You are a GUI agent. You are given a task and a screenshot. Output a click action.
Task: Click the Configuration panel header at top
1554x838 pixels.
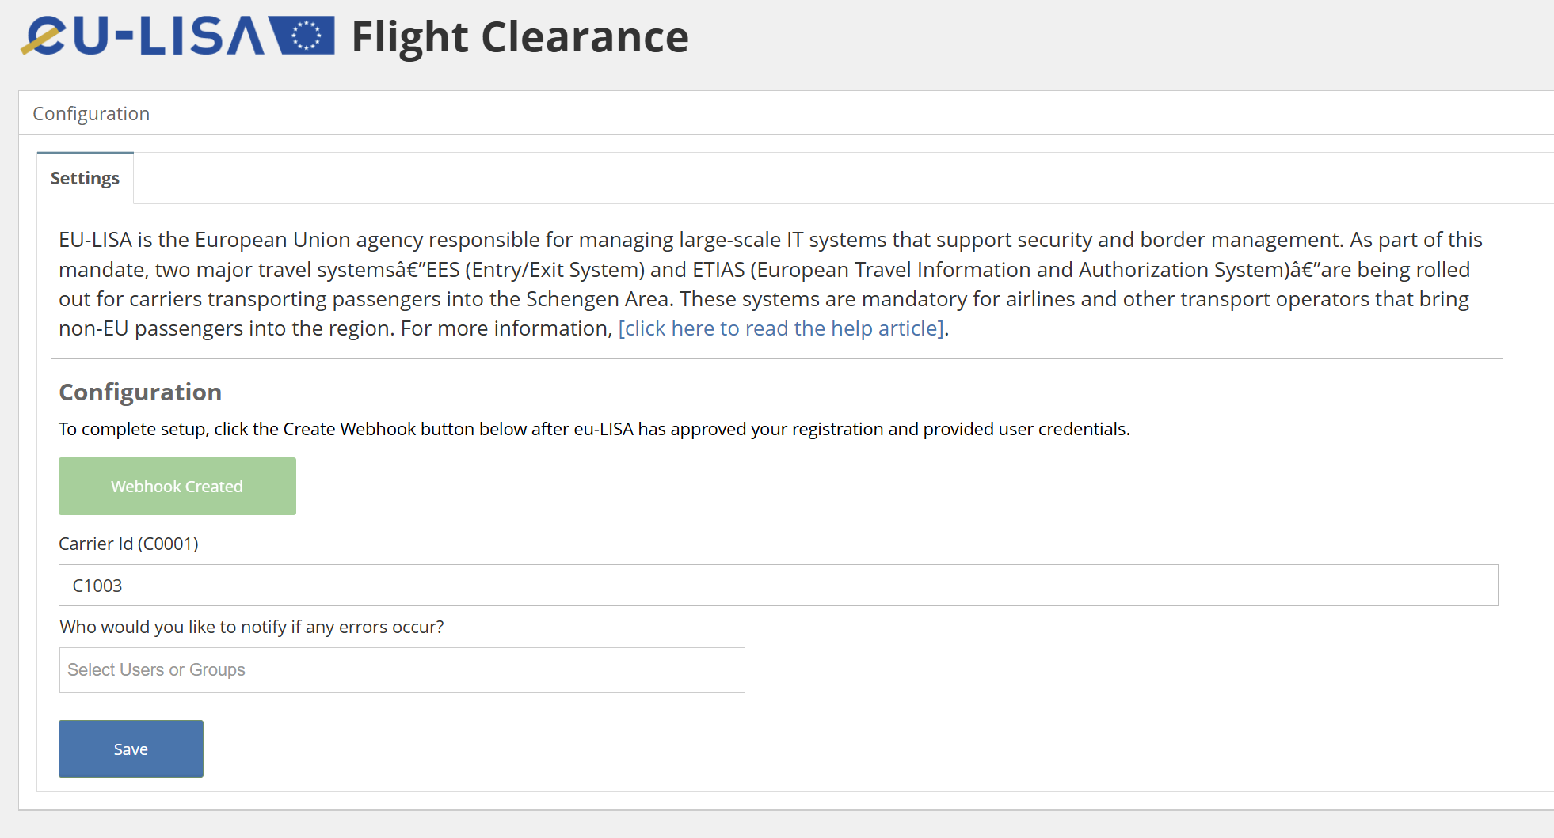(x=91, y=114)
